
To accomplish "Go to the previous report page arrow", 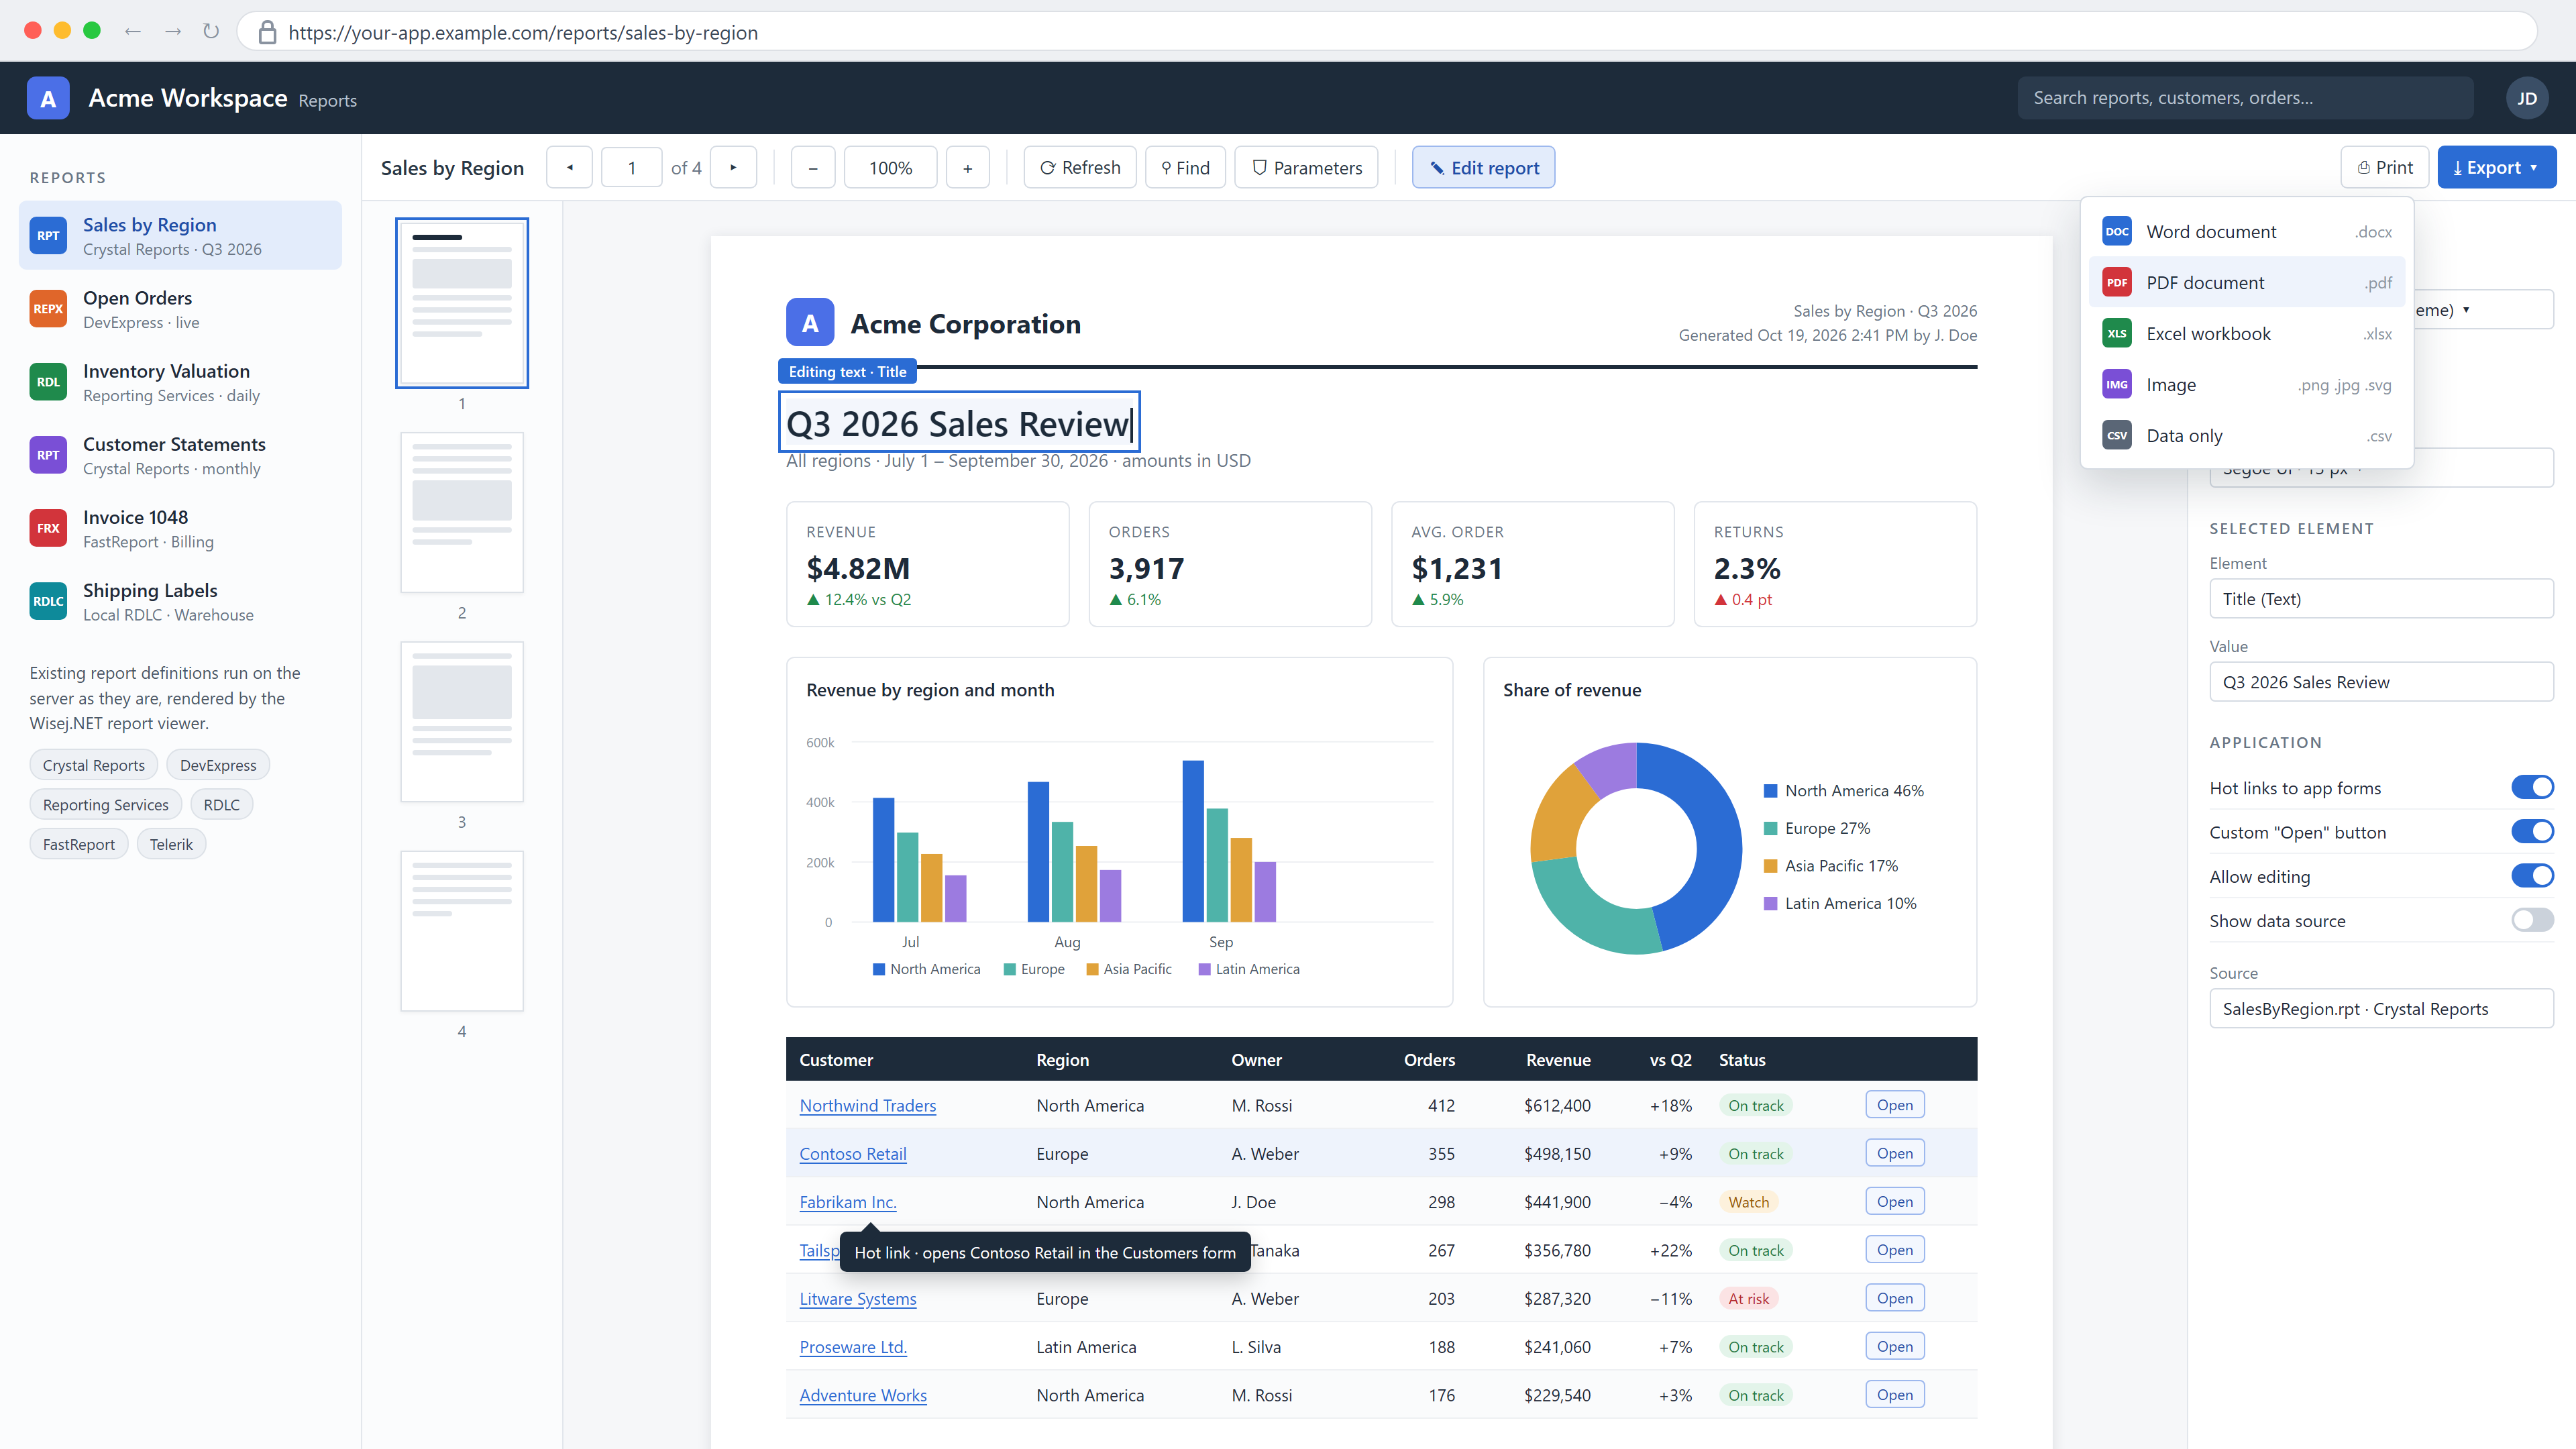I will (x=569, y=167).
